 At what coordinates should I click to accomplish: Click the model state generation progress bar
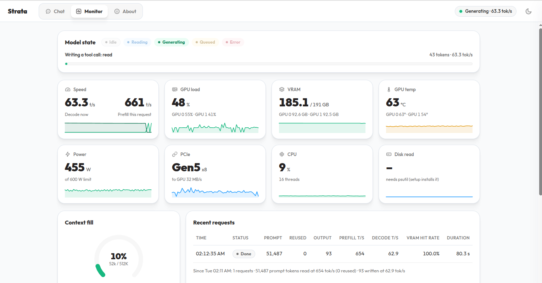click(269, 64)
